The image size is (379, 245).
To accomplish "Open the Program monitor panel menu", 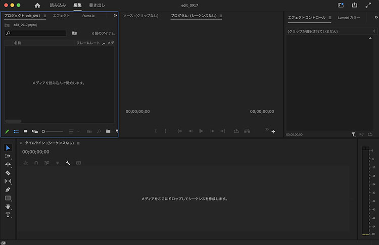I will tap(221, 16).
